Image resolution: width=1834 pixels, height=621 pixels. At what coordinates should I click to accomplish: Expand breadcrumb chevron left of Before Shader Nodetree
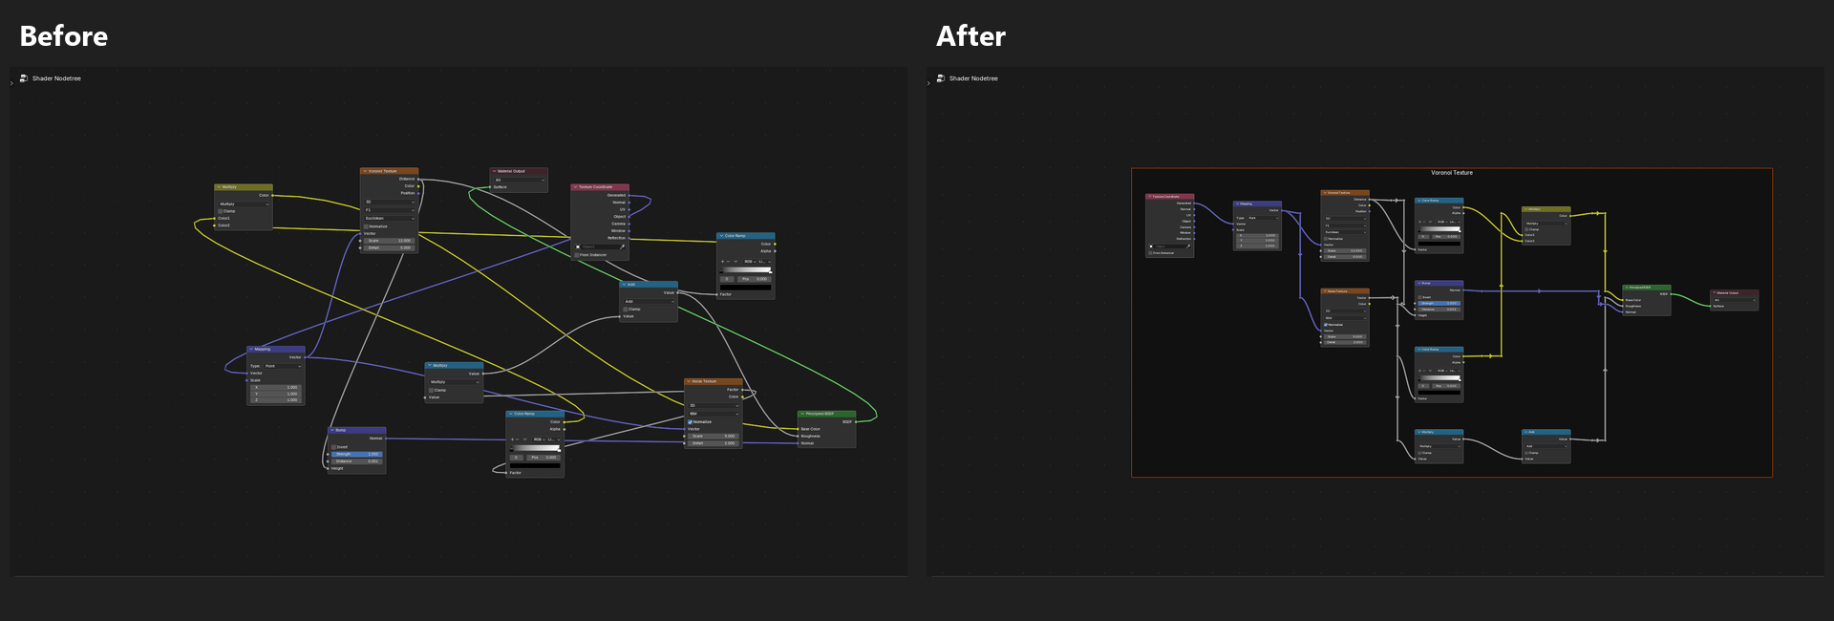(x=11, y=83)
